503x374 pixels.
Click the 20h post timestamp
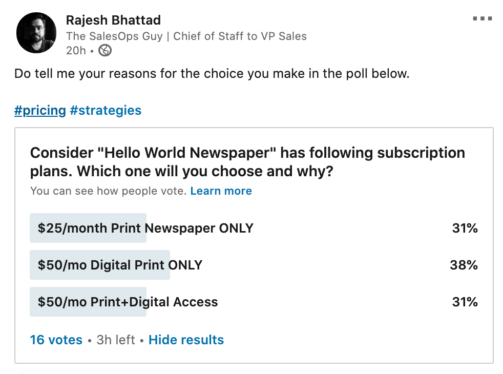coord(76,50)
